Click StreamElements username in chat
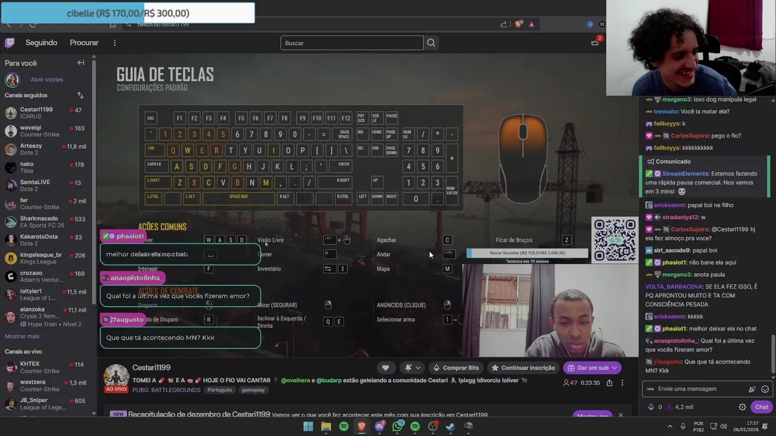 click(685, 174)
